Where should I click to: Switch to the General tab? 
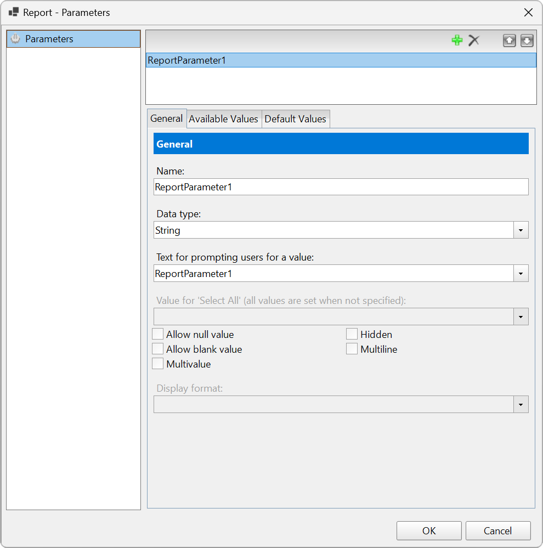click(x=167, y=118)
